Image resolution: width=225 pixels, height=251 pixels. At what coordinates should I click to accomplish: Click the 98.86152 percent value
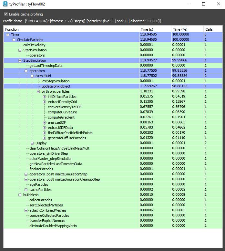[179, 86]
